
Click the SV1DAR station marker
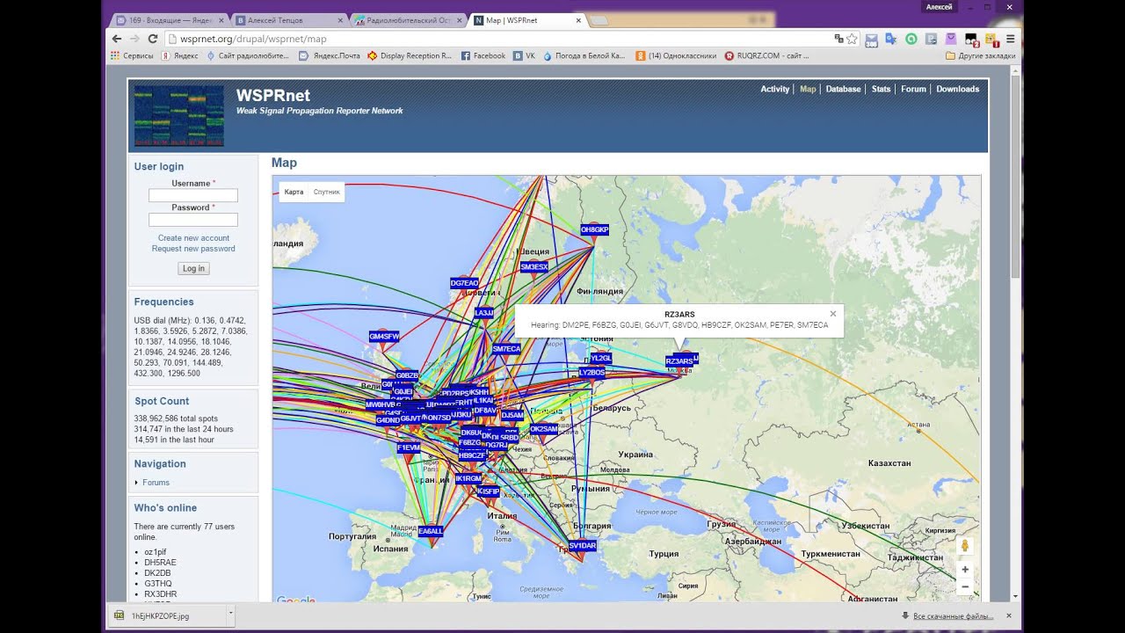click(x=582, y=545)
